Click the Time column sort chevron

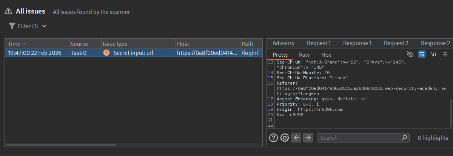pos(24,44)
